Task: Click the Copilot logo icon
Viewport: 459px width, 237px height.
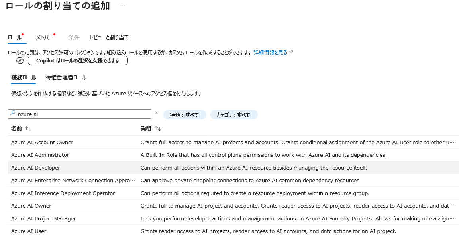Action: pos(20,60)
